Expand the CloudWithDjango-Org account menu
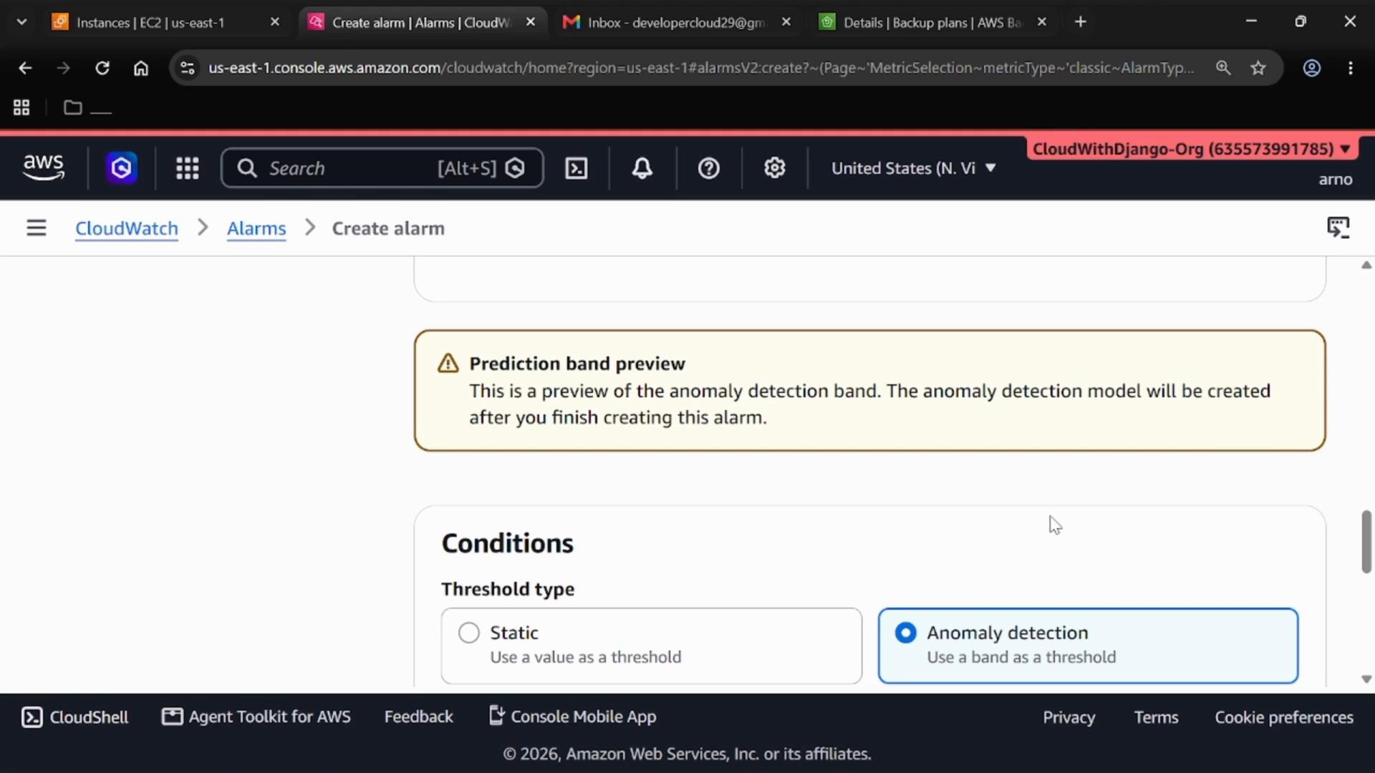This screenshot has width=1375, height=773. coord(1192,149)
